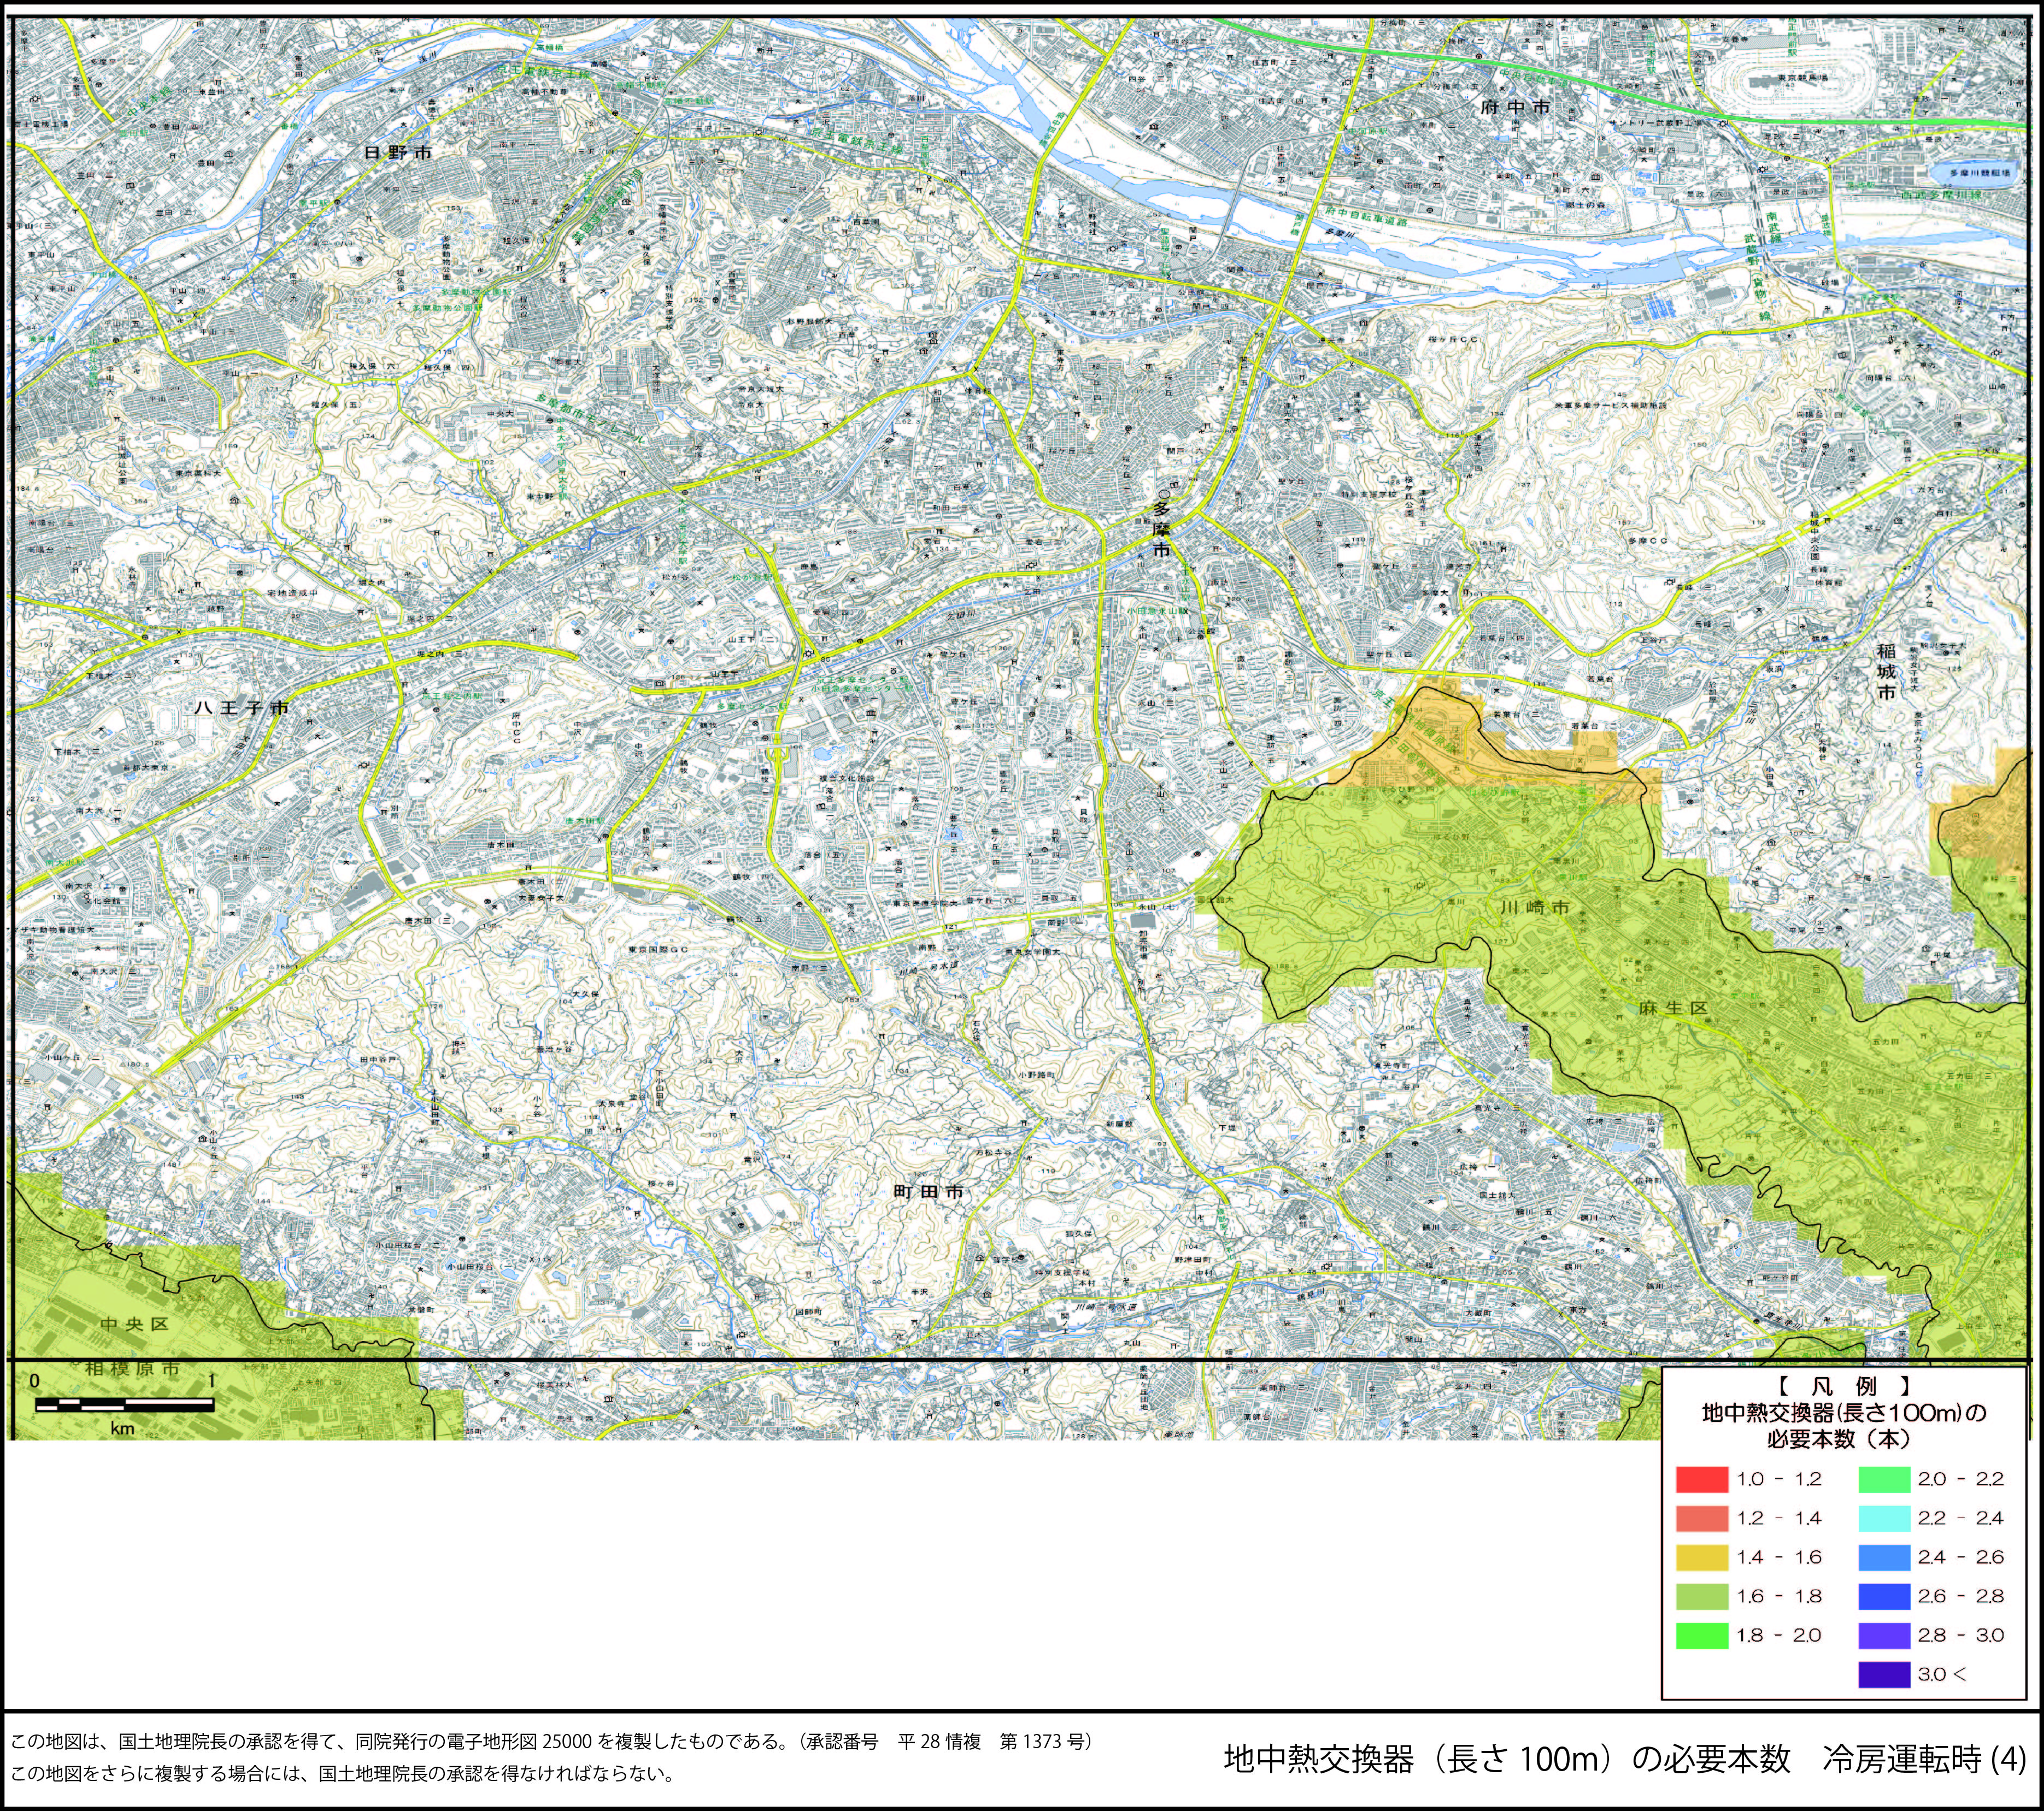
Task: Click the 稲城市 vertical city label
Action: [1886, 671]
